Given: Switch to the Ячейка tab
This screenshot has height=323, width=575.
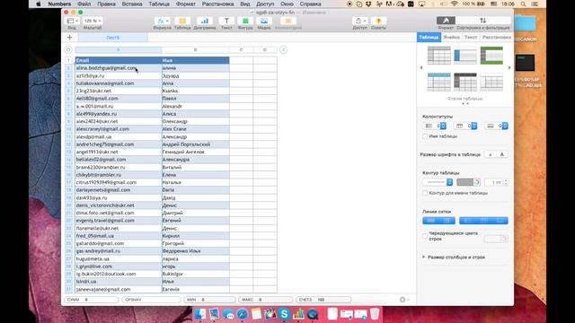Looking at the screenshot, I should [451, 38].
